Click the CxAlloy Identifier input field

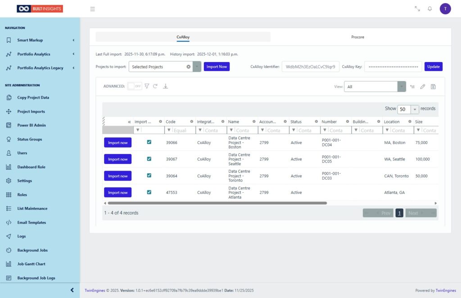310,67
